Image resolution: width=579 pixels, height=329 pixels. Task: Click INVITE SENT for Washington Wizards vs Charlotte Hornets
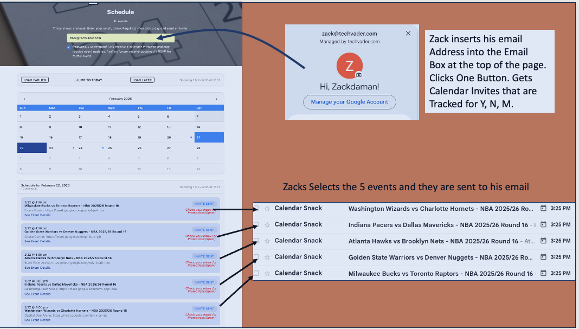(204, 309)
